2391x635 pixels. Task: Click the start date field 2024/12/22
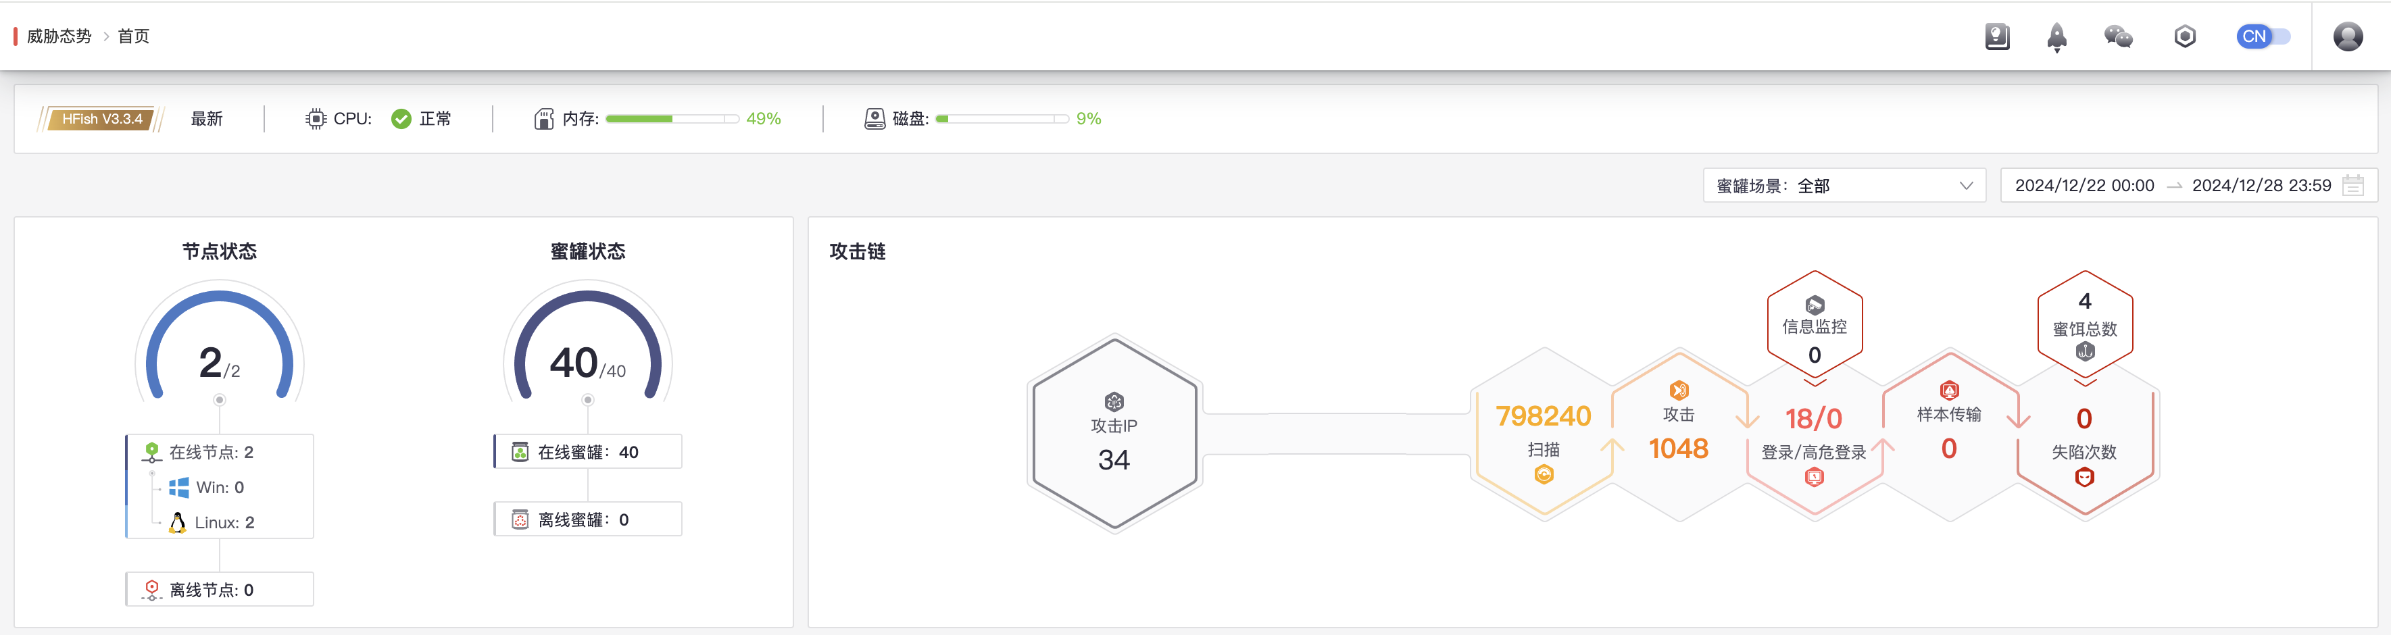(x=2084, y=186)
